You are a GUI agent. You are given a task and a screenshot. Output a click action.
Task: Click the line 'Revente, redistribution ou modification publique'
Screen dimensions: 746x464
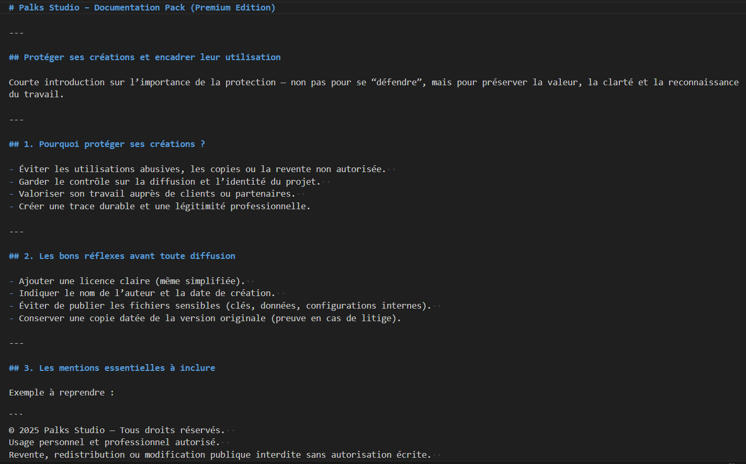click(x=220, y=455)
